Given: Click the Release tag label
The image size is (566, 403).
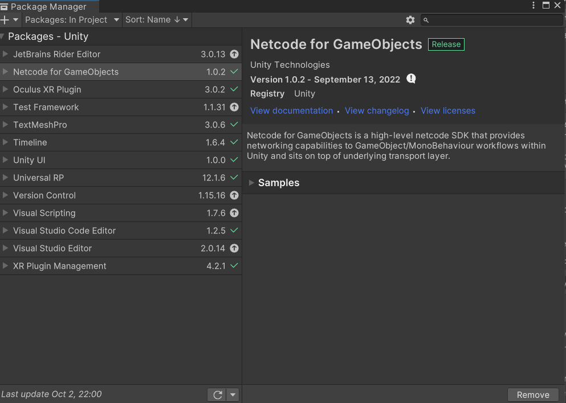Looking at the screenshot, I should (x=446, y=44).
